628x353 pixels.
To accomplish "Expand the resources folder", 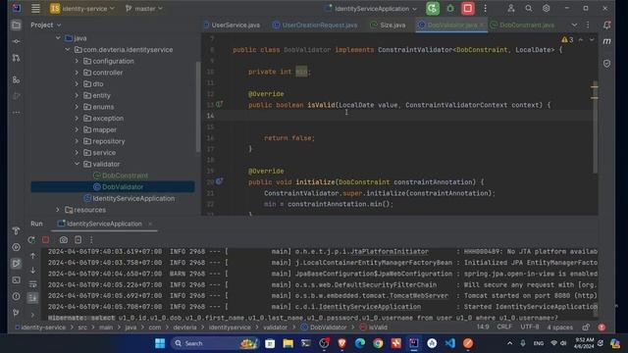I will tap(58, 210).
